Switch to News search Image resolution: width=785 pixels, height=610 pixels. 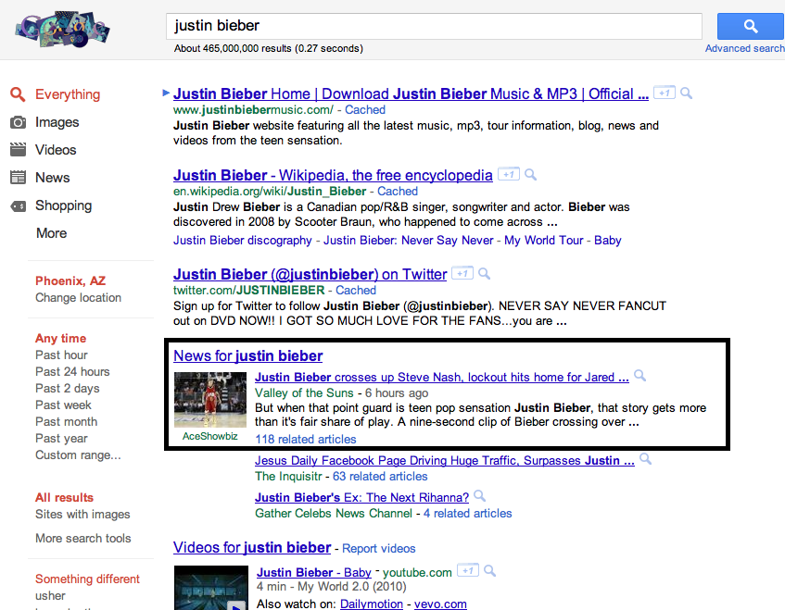[53, 178]
